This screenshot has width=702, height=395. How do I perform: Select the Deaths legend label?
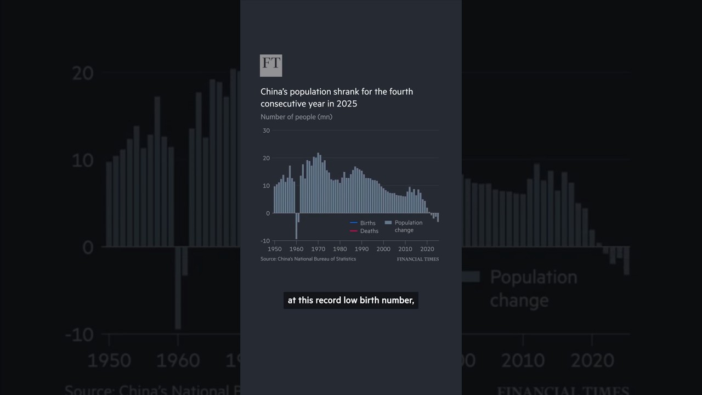click(x=369, y=231)
